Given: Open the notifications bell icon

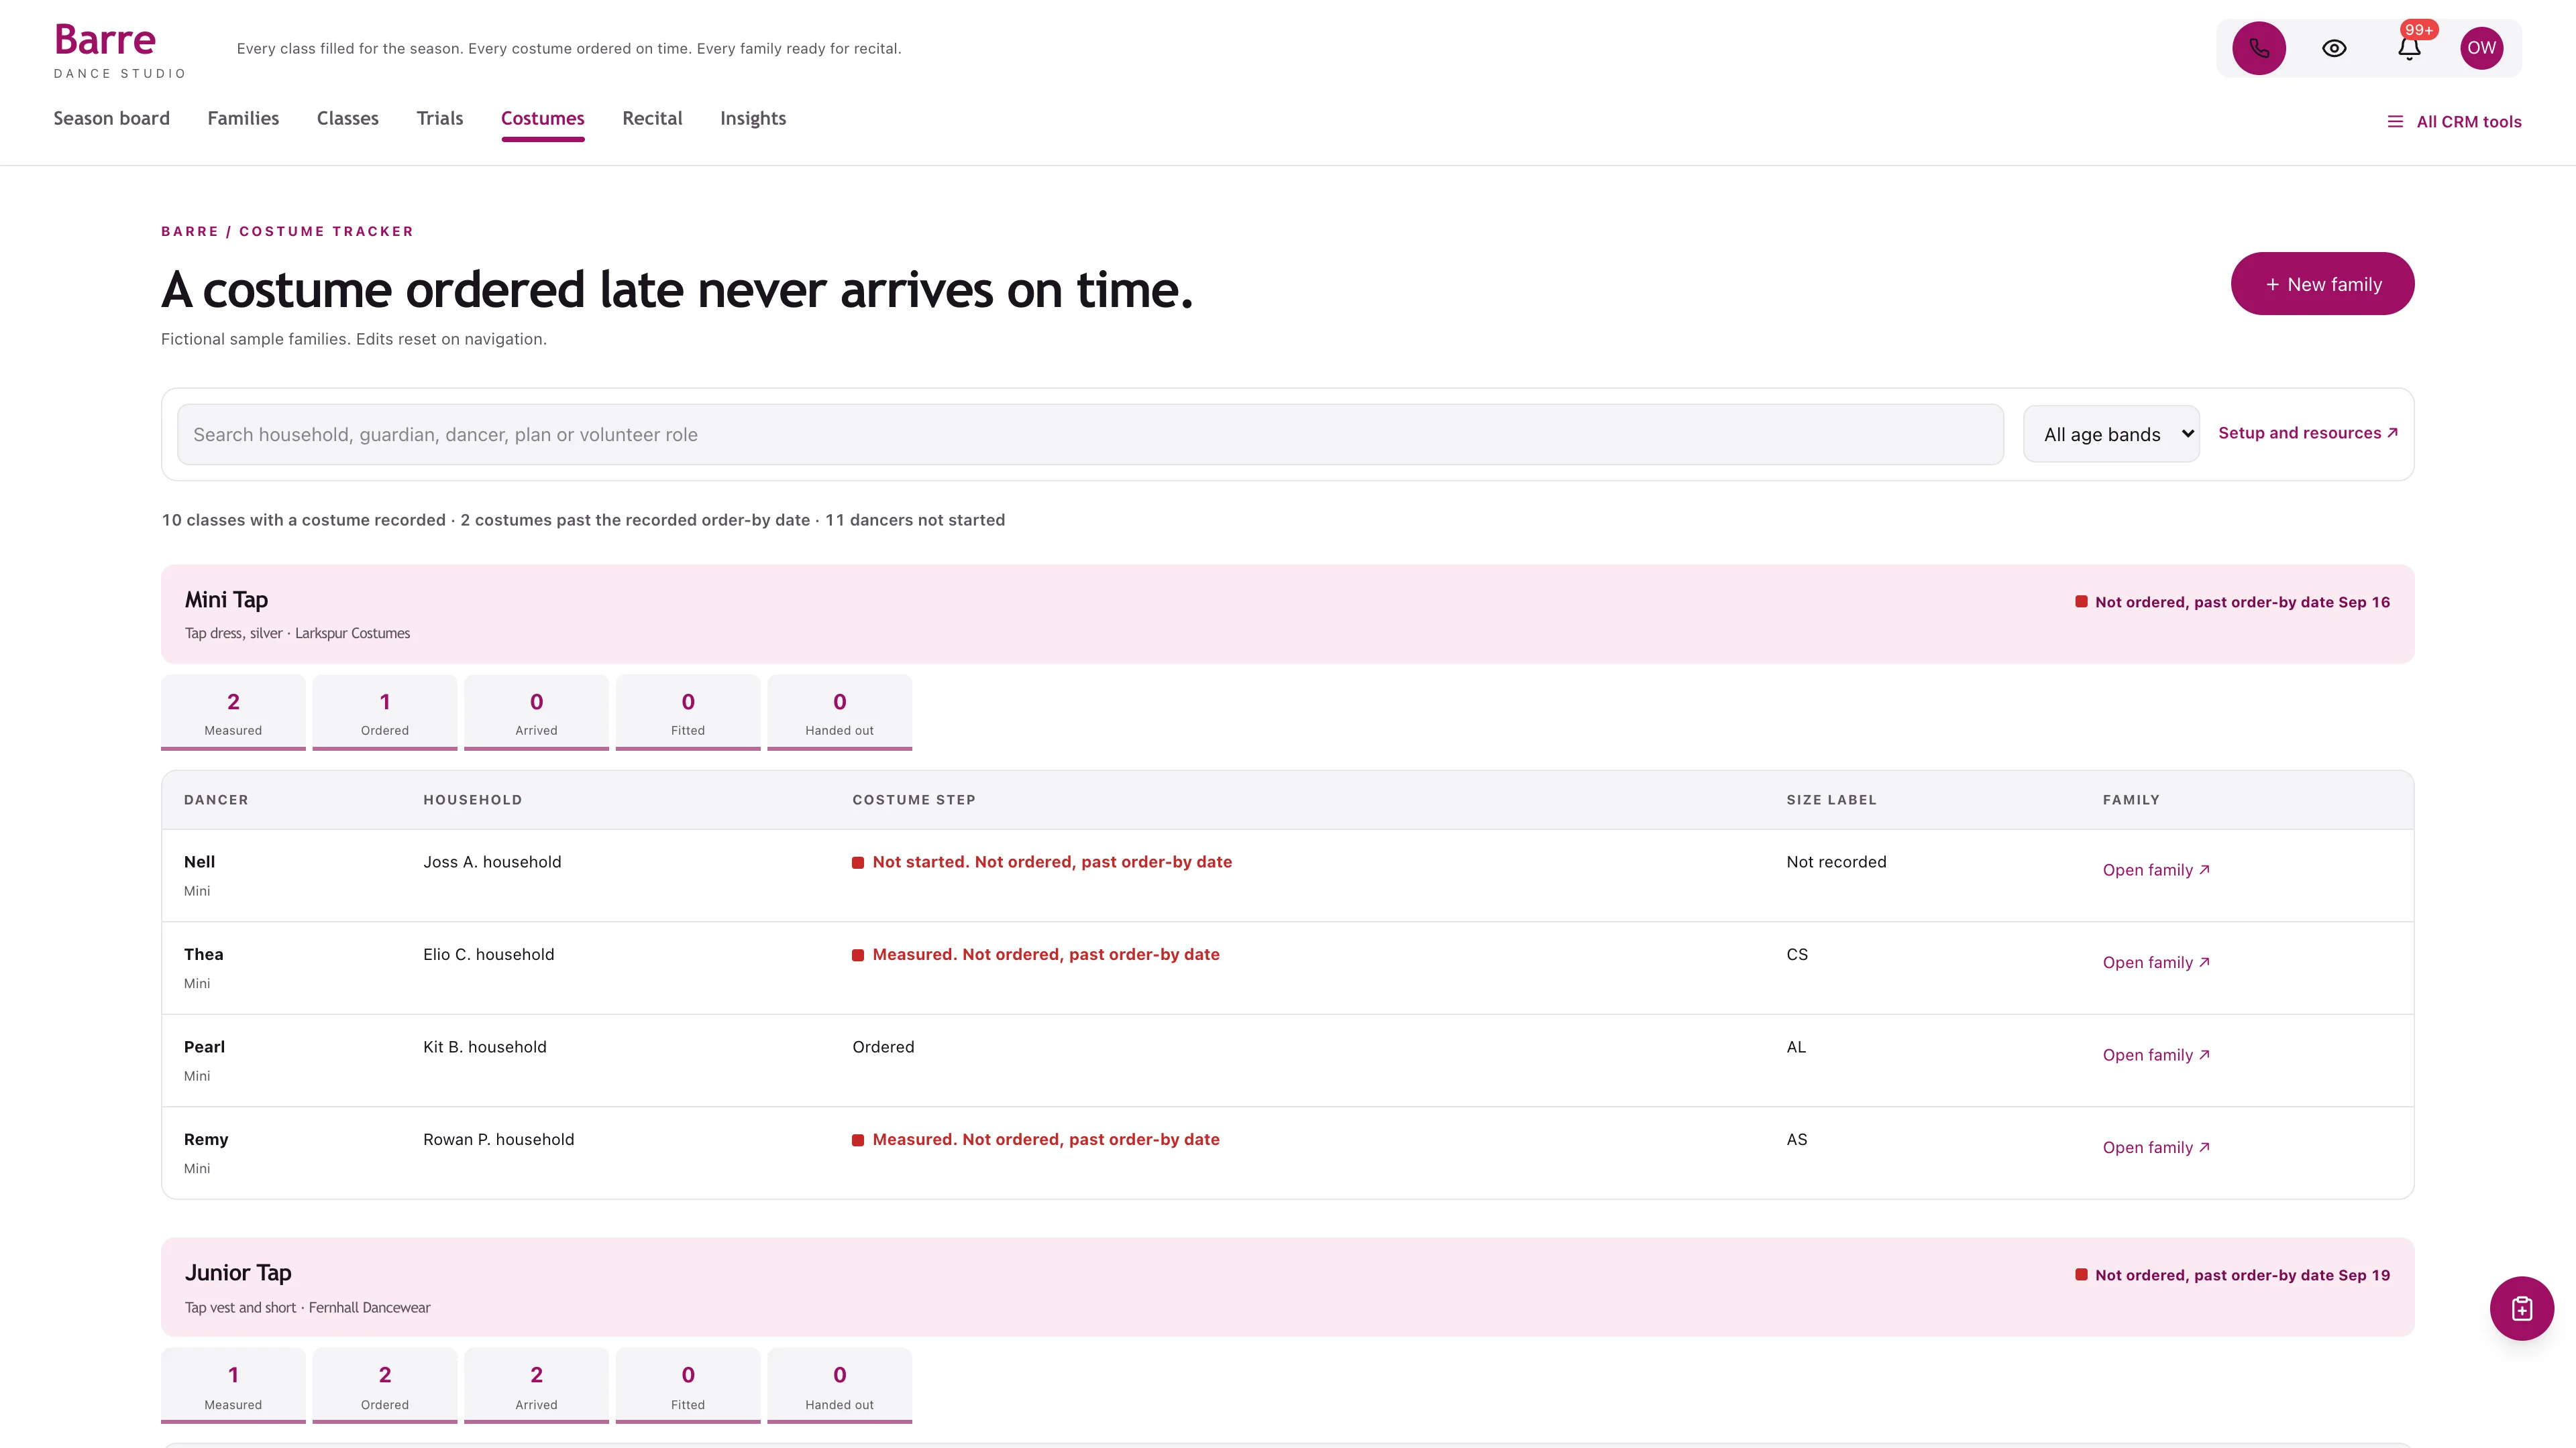Looking at the screenshot, I should coord(2409,48).
